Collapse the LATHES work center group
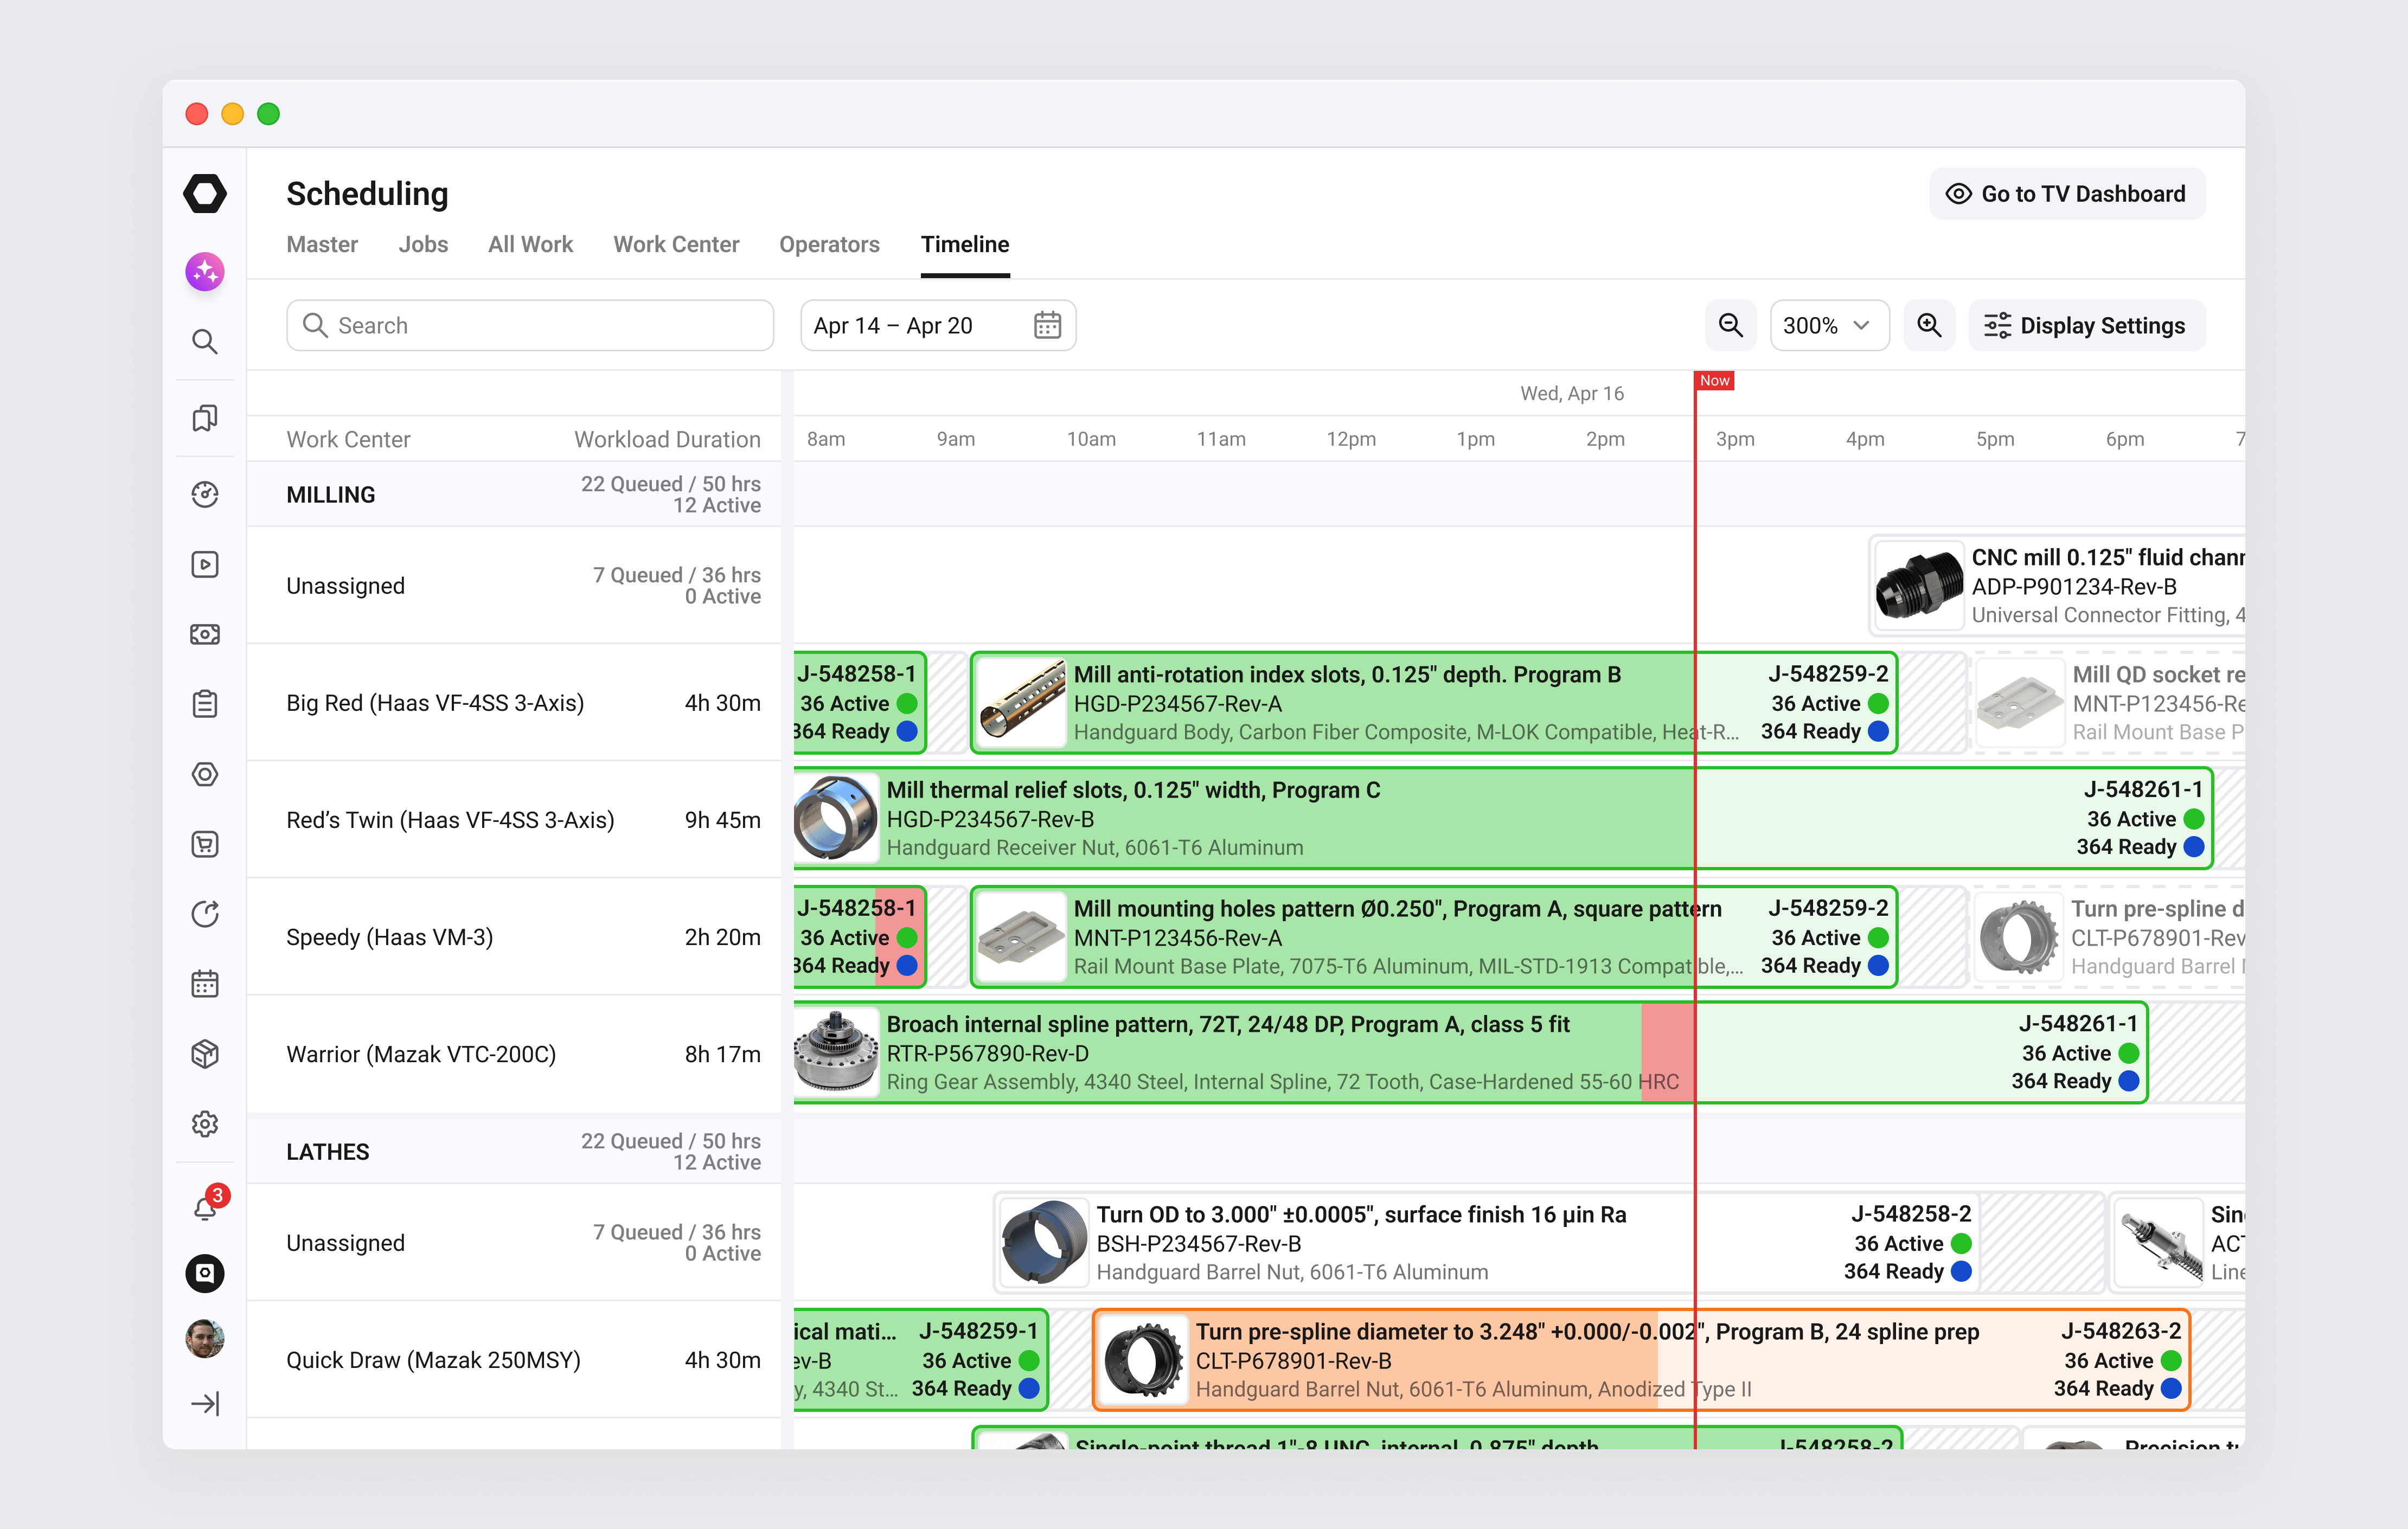The height and width of the screenshot is (1529, 2408). coord(514,1151)
